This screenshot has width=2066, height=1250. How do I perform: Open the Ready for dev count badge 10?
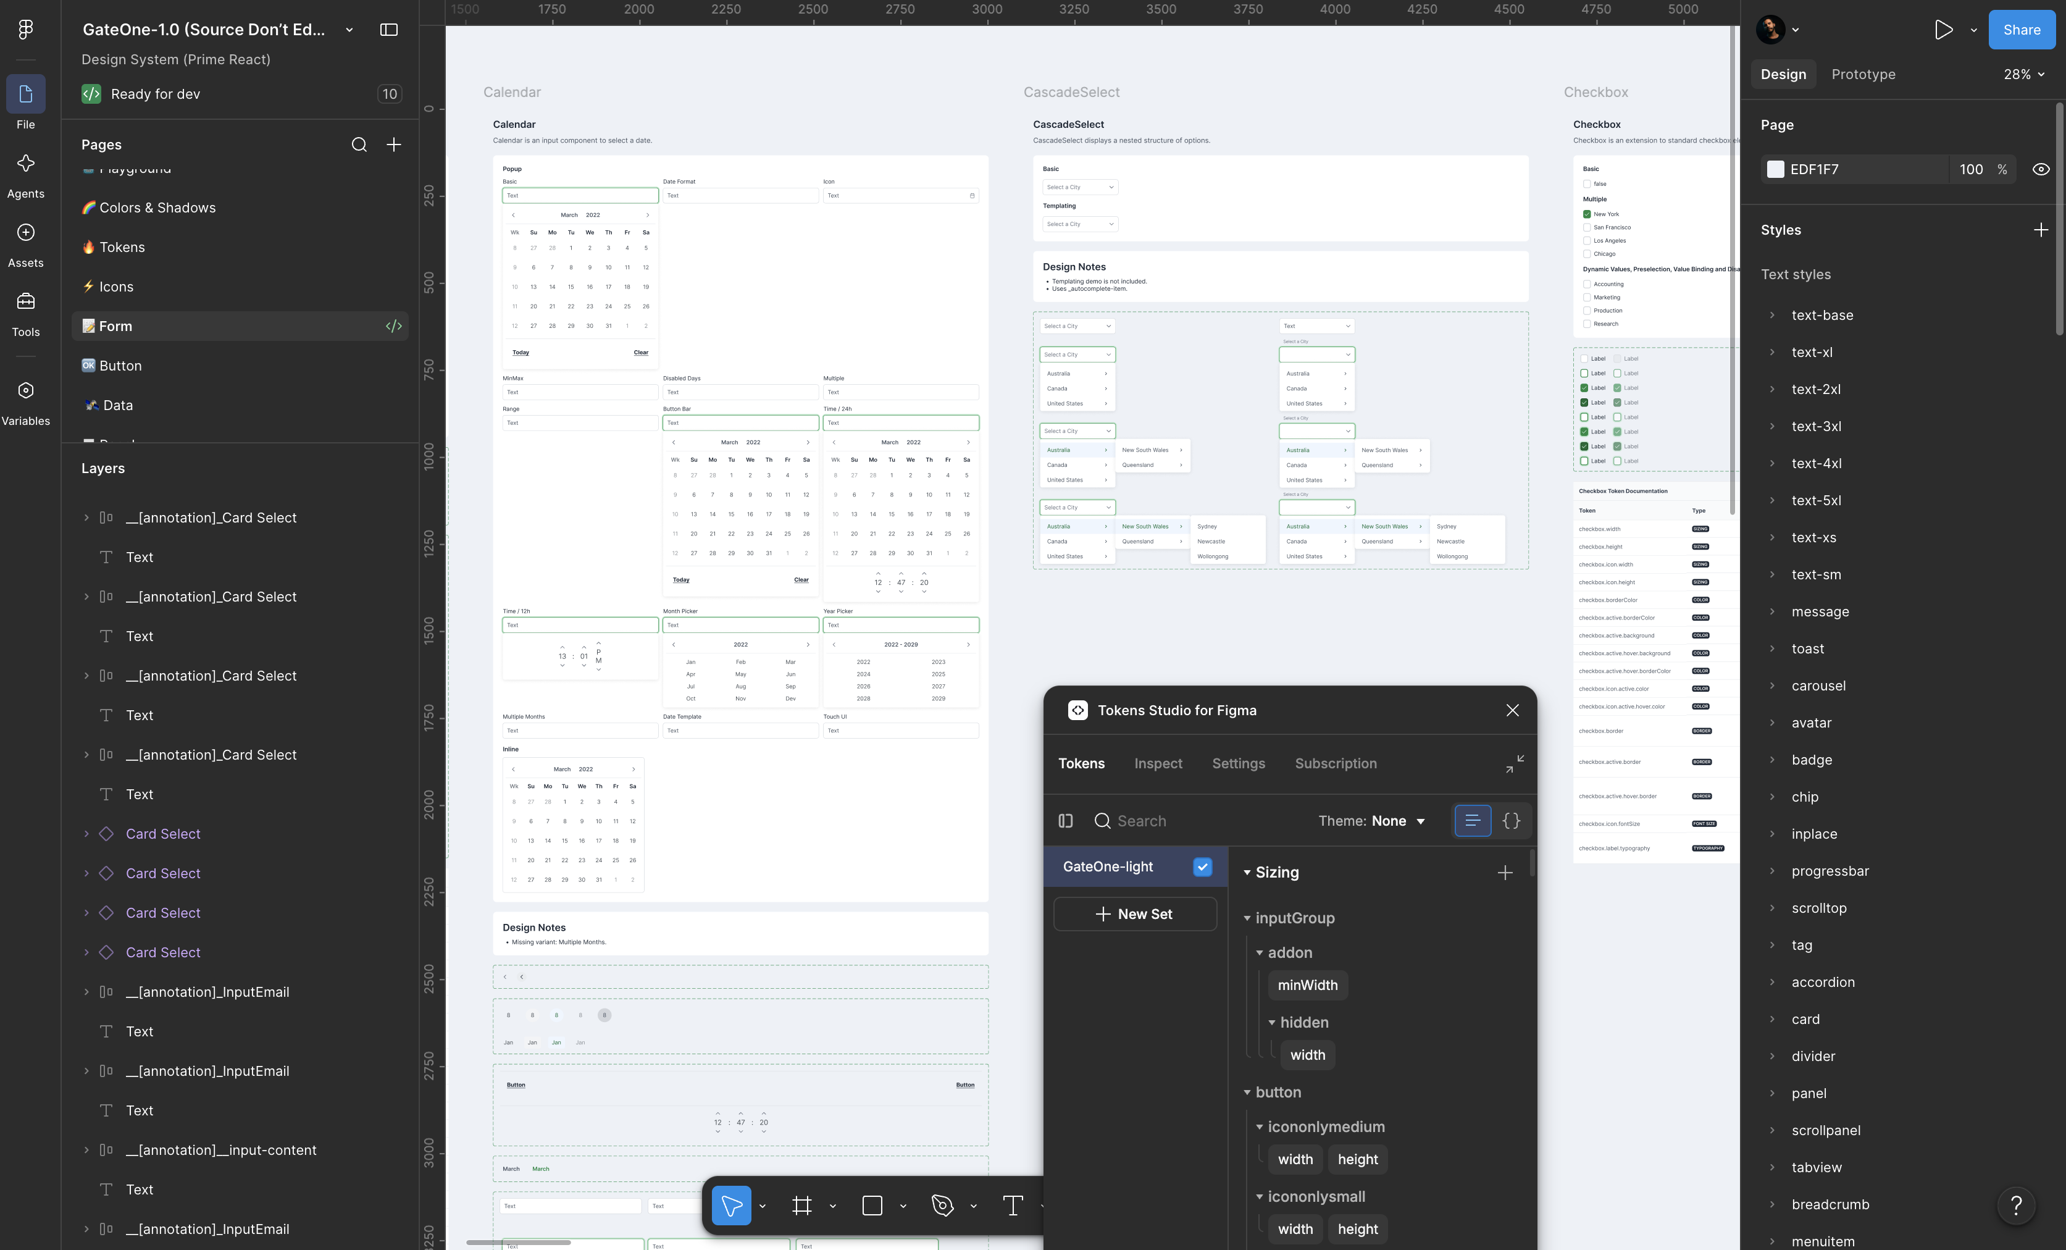pyautogui.click(x=390, y=94)
